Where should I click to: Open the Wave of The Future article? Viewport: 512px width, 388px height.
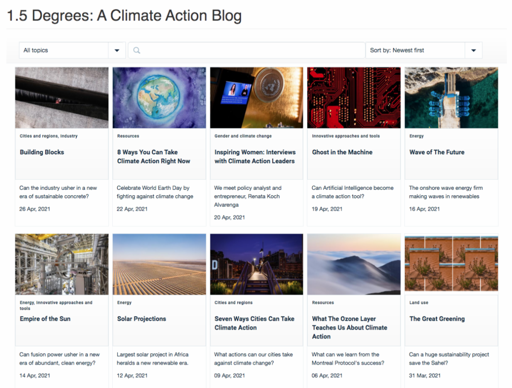437,152
